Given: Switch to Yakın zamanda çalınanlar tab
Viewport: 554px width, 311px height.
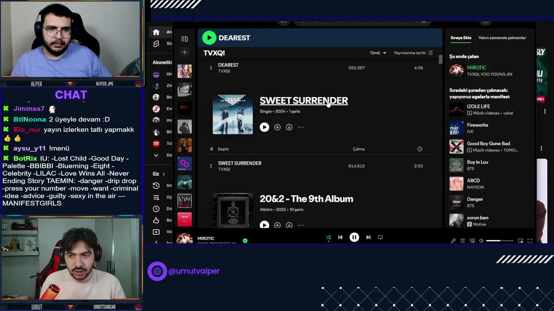Looking at the screenshot, I should click(502, 38).
